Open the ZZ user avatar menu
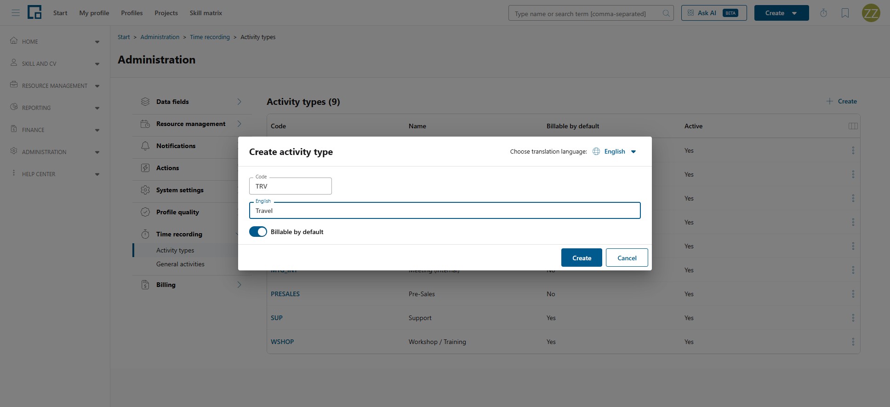This screenshot has width=890, height=407. pos(871,13)
